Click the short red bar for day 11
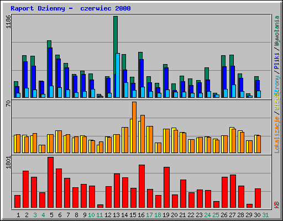283x221 pixels. 100,206
